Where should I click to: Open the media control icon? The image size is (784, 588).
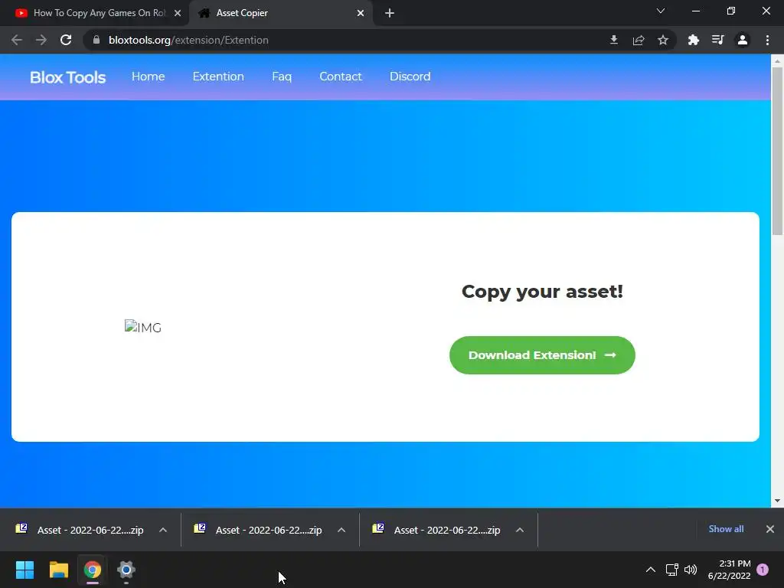(717, 40)
